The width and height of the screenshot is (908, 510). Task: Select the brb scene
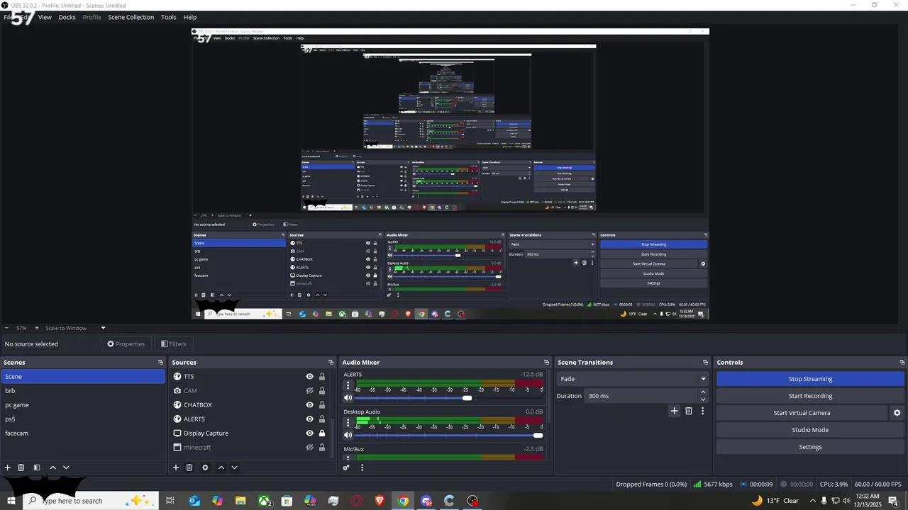pyautogui.click(x=83, y=391)
